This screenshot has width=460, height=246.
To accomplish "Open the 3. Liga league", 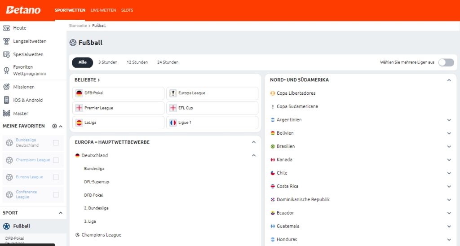I will click(90, 221).
